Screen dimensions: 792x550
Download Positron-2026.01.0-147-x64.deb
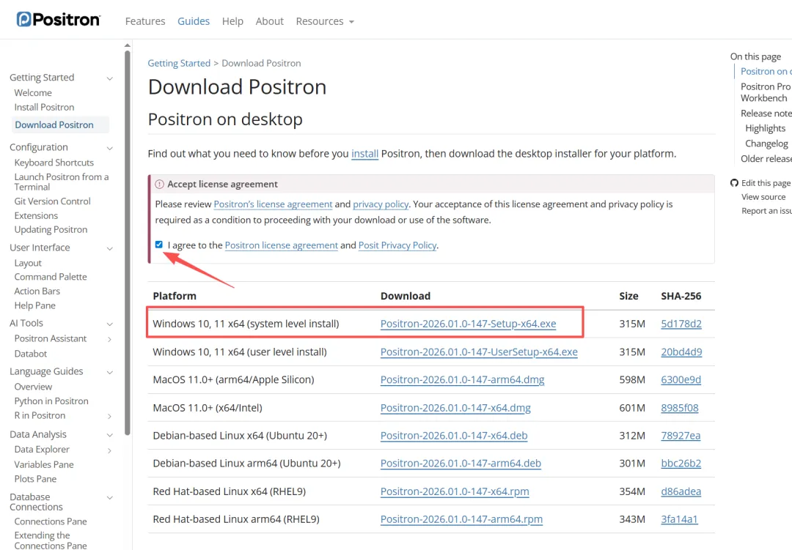[454, 436]
